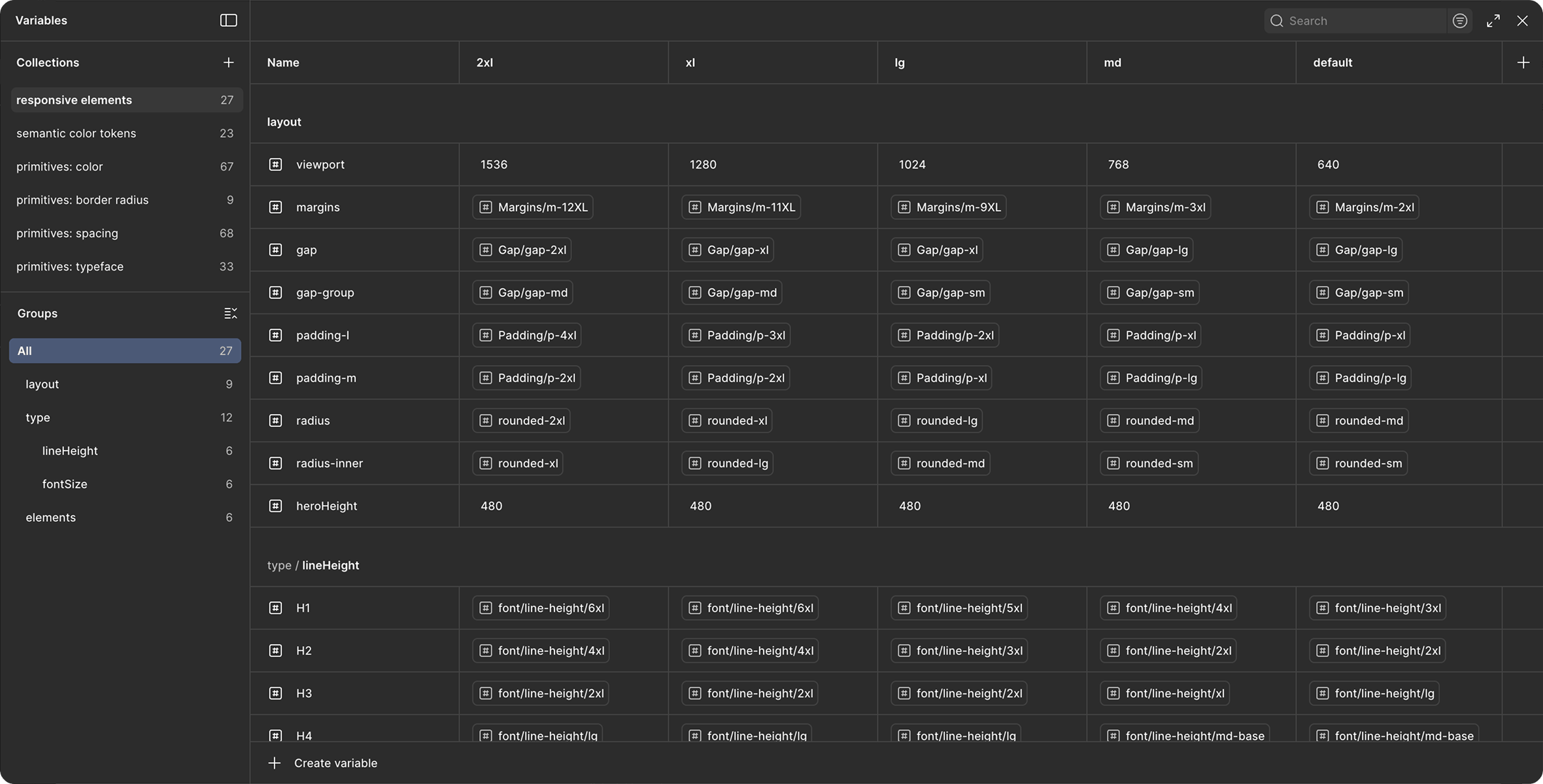Open the fontSize subgroup
This screenshot has width=1543, height=784.
tap(65, 484)
